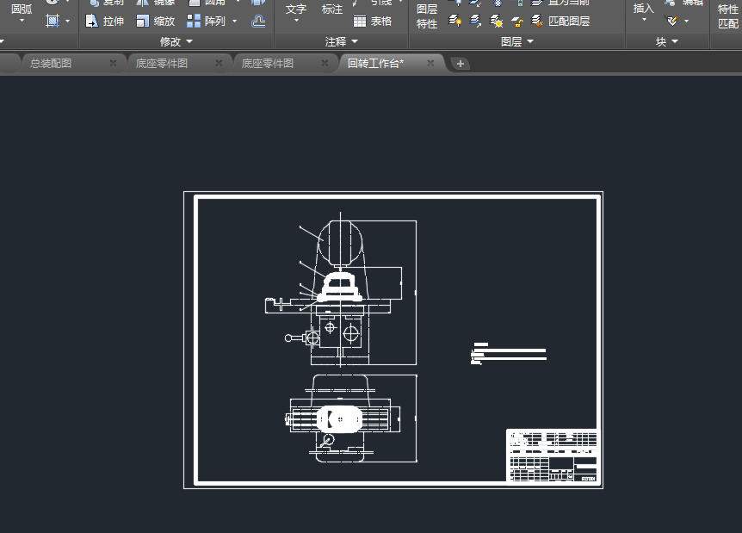This screenshot has height=533, width=742.
Task: Open a new drawing tab with the plus button
Action: point(461,64)
